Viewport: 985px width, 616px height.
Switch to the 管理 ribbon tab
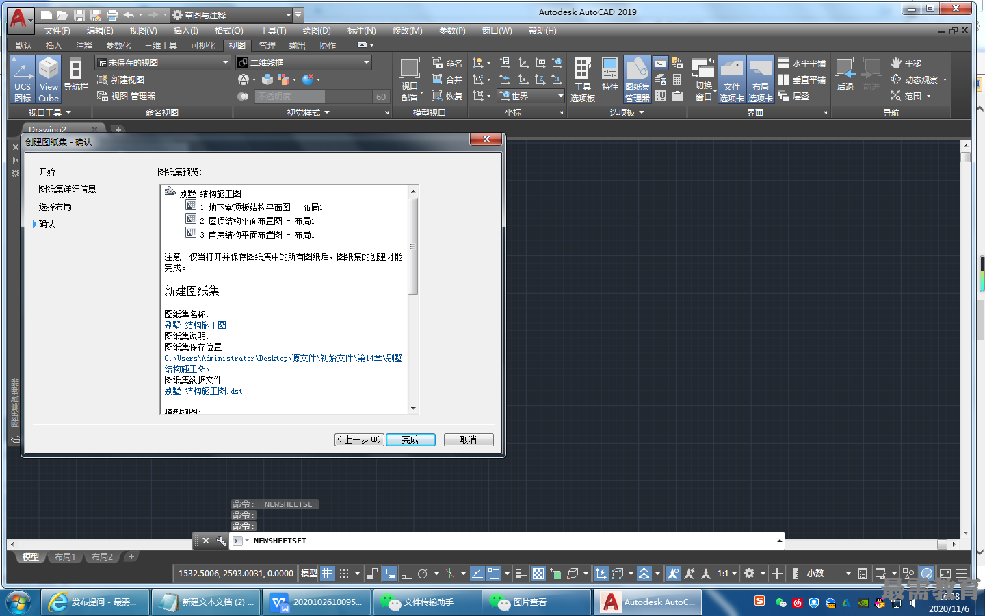(x=267, y=45)
